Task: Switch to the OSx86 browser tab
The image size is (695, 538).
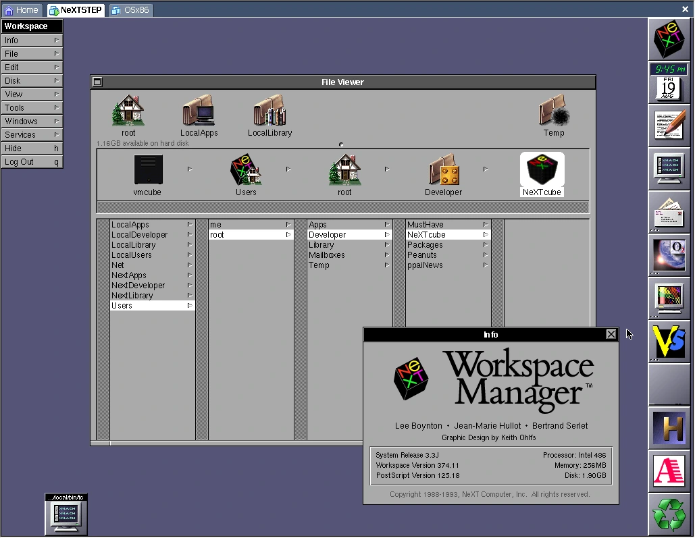Action: click(130, 9)
